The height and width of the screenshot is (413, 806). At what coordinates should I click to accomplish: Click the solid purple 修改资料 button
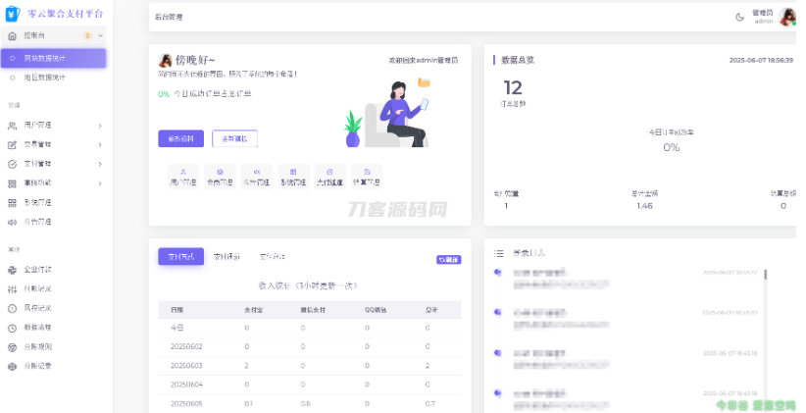click(181, 138)
